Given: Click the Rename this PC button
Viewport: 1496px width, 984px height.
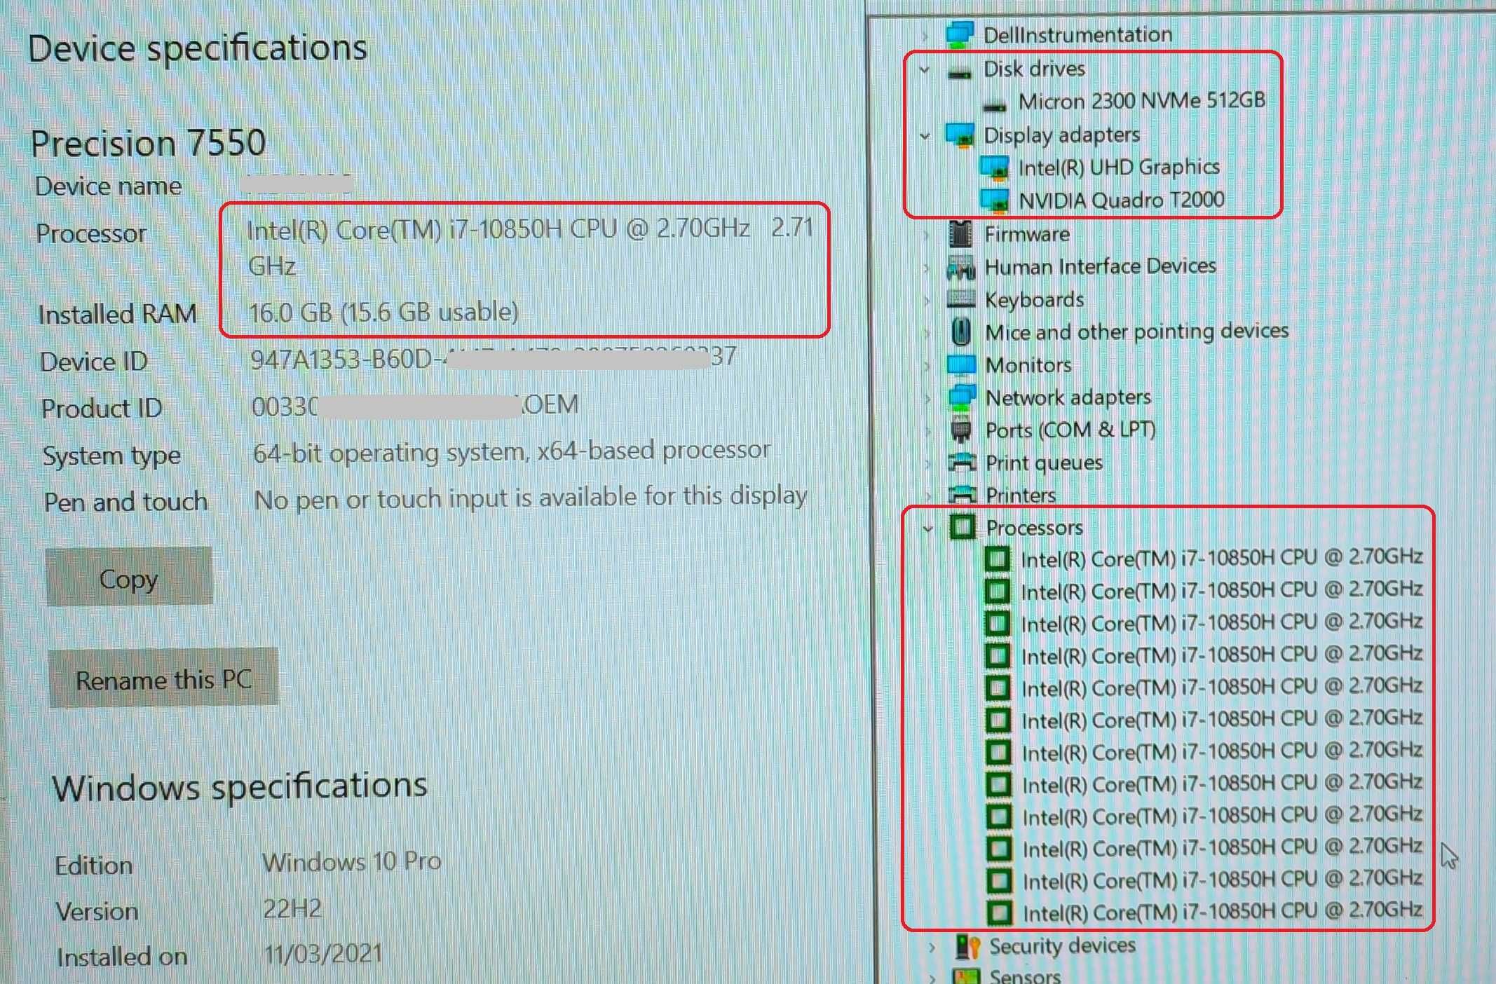Looking at the screenshot, I should coord(163,678).
